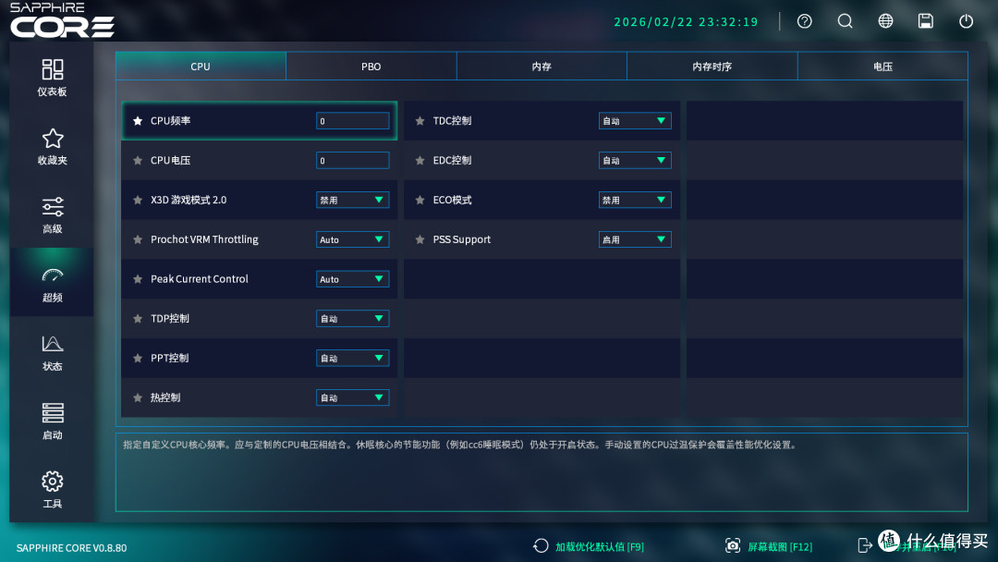This screenshot has width=998, height=562.
Task: Open the TDC控制 dropdown
Action: pos(635,121)
